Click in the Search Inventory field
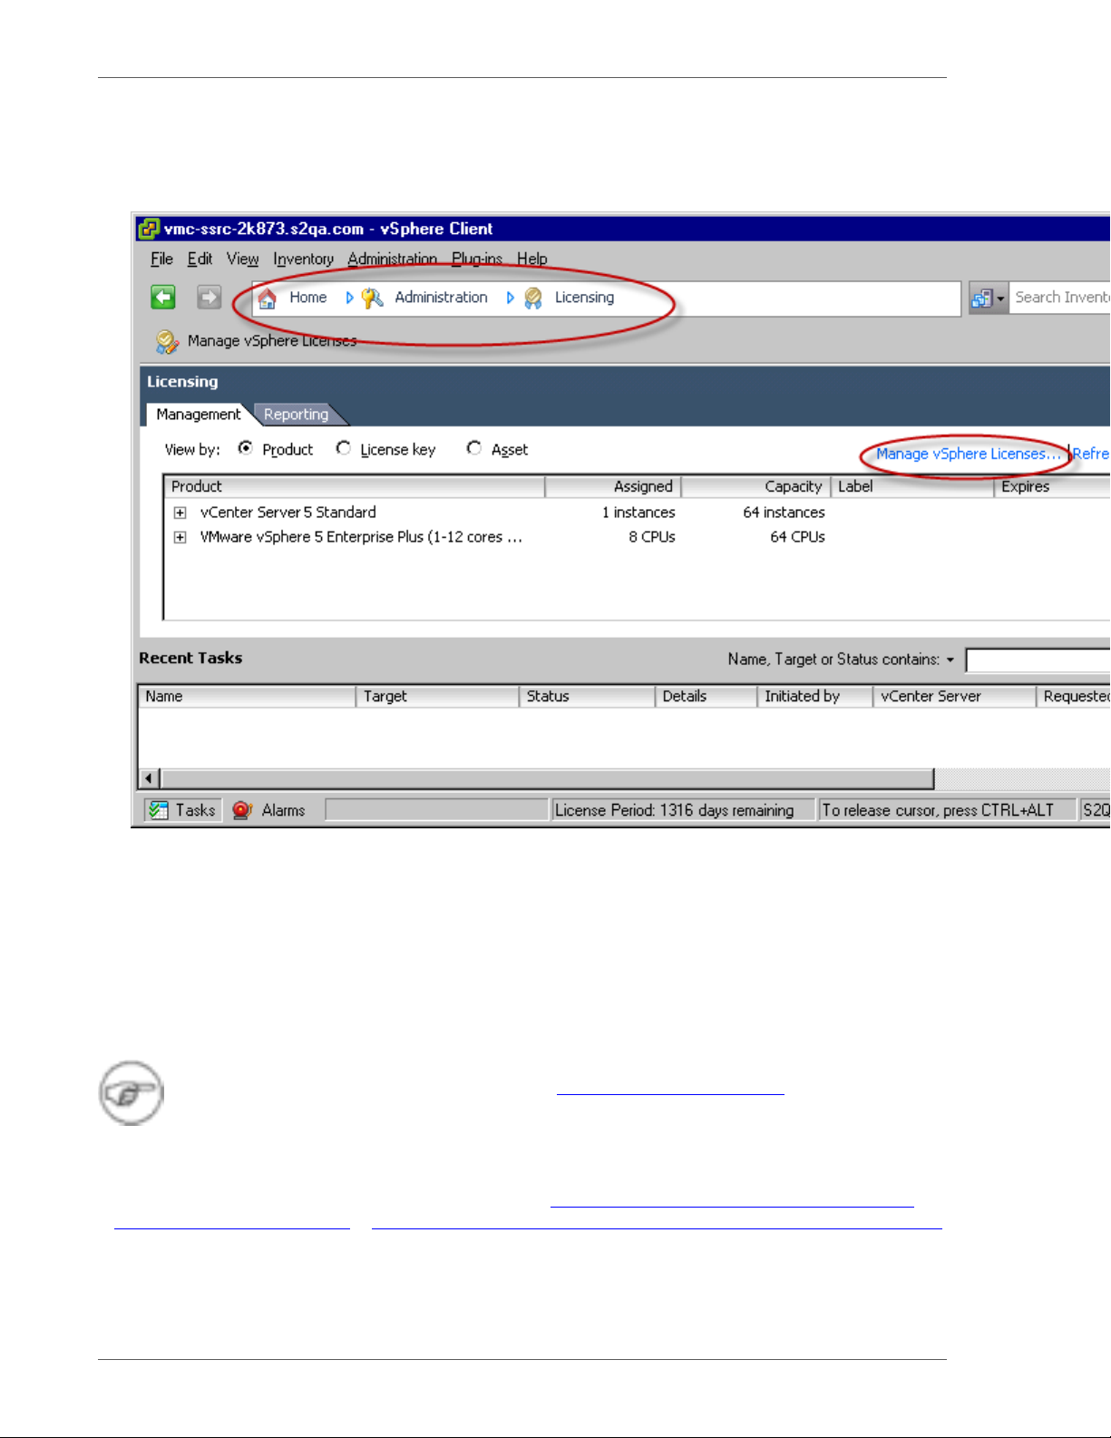 pos(1060,298)
